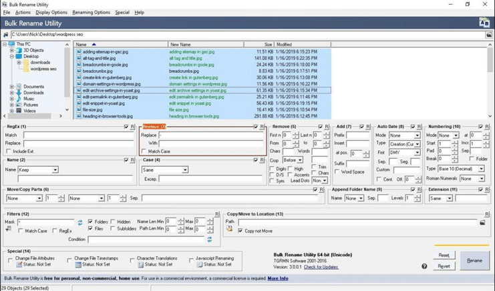
Task: Click the help question mark icon
Action: point(424,266)
